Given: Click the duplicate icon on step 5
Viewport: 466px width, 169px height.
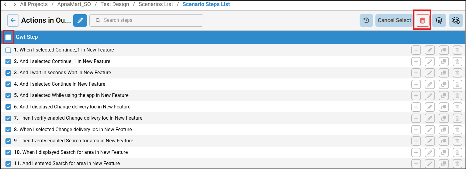Looking at the screenshot, I should (444, 95).
